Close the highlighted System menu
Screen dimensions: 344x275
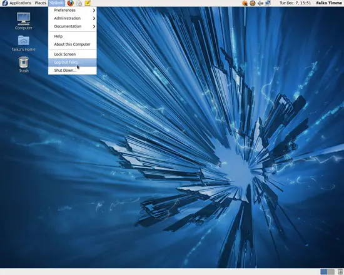(56, 3)
